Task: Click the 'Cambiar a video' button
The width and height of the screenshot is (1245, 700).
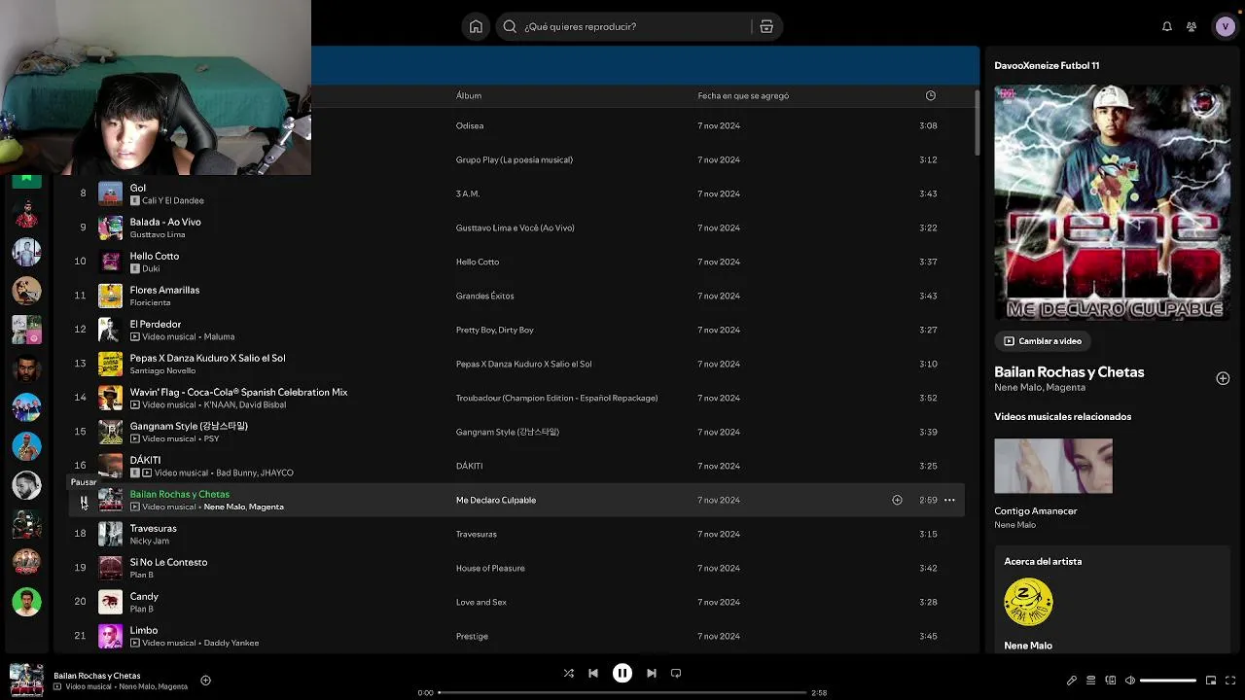Action: pyautogui.click(x=1043, y=341)
